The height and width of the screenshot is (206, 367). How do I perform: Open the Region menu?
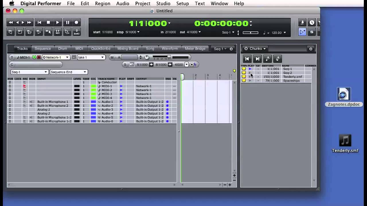pos(102,3)
